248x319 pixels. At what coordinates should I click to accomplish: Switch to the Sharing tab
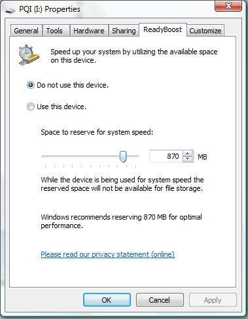[124, 31]
